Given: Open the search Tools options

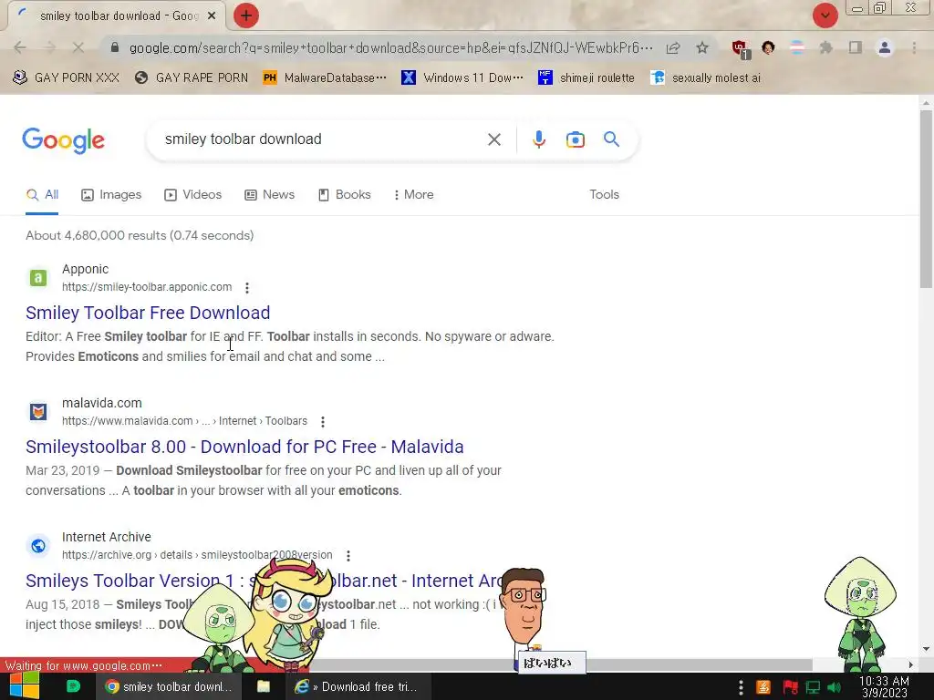Looking at the screenshot, I should [x=604, y=195].
